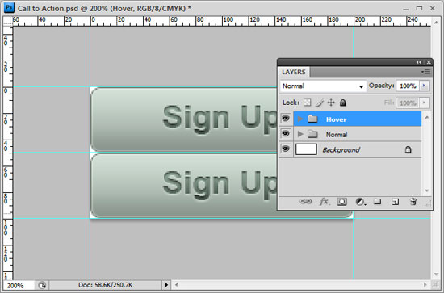
Task: Click the 200% zoom field
Action: click(19, 285)
